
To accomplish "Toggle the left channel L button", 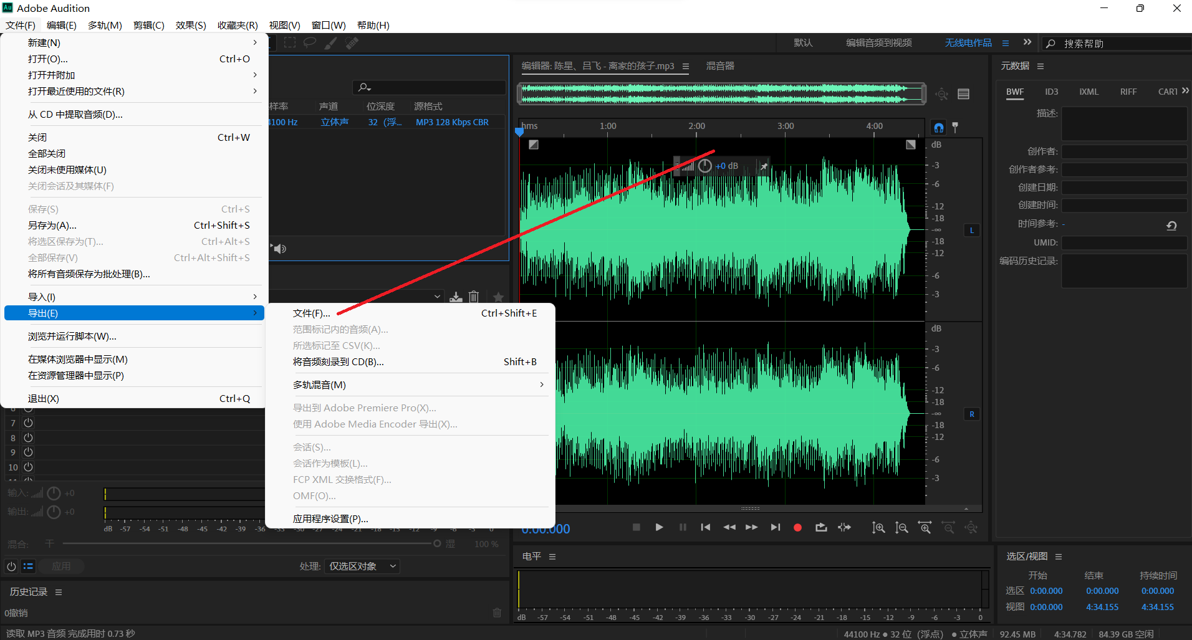I will [x=971, y=231].
